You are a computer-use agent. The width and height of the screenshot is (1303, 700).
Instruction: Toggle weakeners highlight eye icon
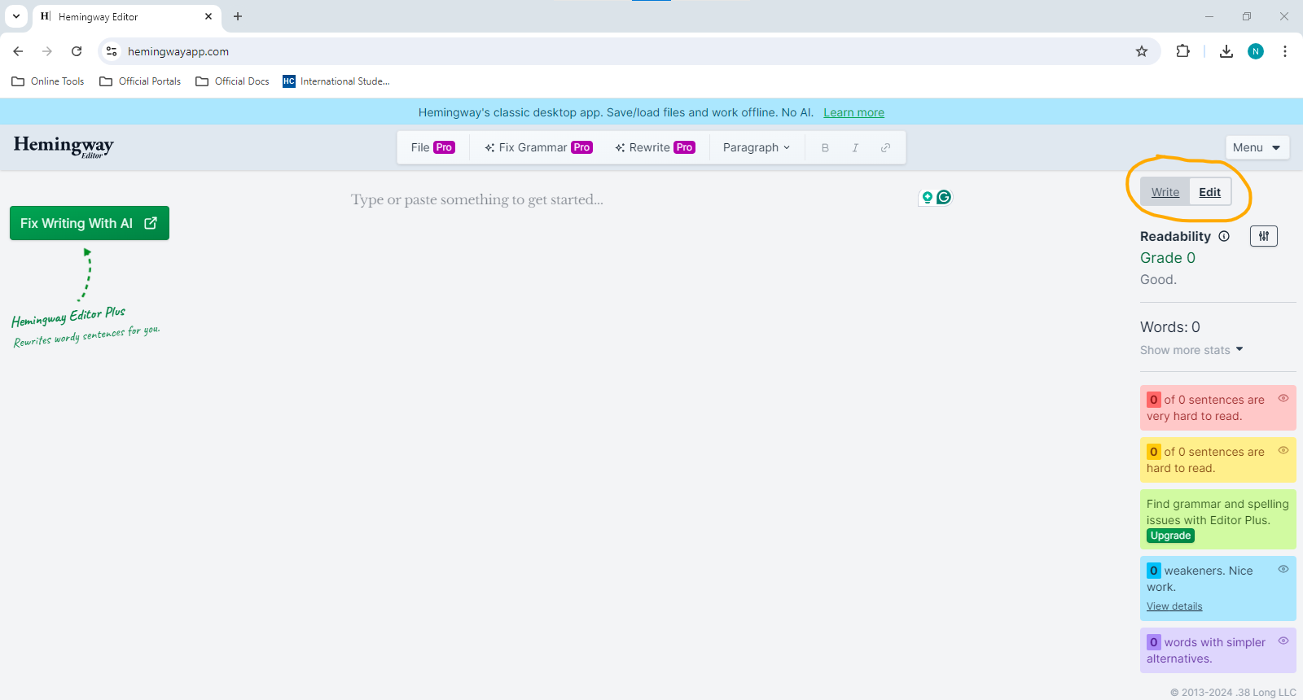point(1283,569)
